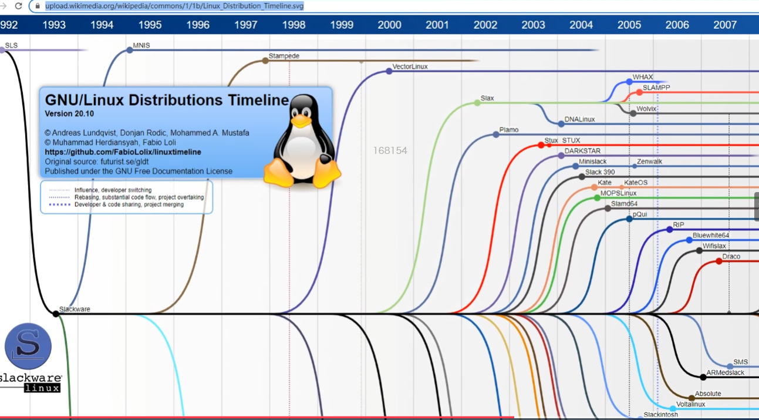Click the Slack 390 label

click(x=600, y=172)
